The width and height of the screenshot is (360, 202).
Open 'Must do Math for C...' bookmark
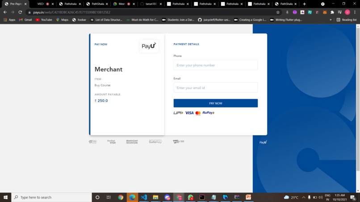142,20
